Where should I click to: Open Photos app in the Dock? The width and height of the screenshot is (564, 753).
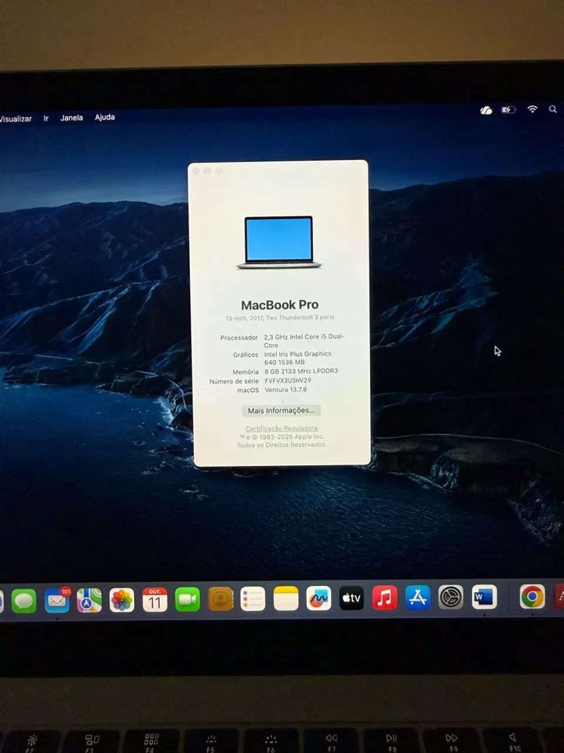[122, 600]
